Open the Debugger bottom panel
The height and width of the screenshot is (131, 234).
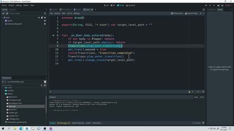point(64,123)
